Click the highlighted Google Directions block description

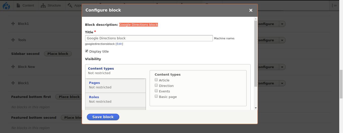139,25
